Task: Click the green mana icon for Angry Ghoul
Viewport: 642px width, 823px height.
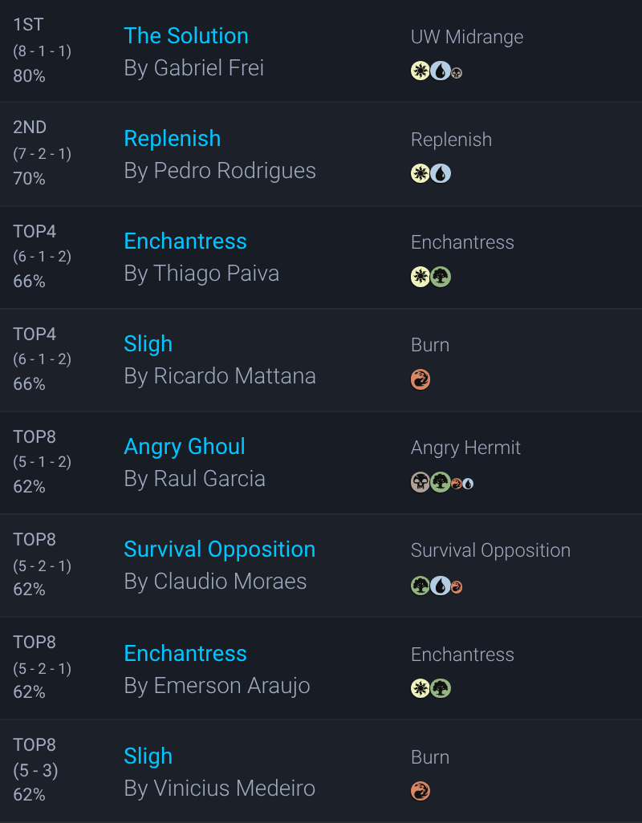Action: point(440,482)
